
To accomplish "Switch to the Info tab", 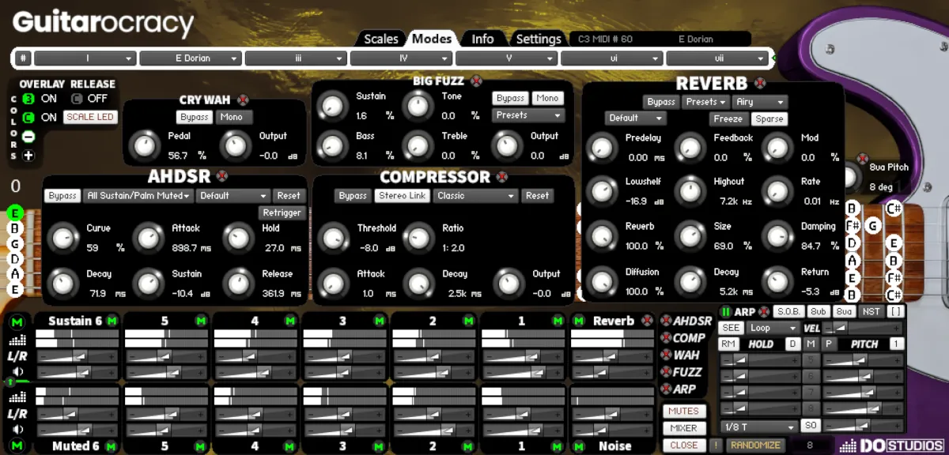I will pos(482,39).
